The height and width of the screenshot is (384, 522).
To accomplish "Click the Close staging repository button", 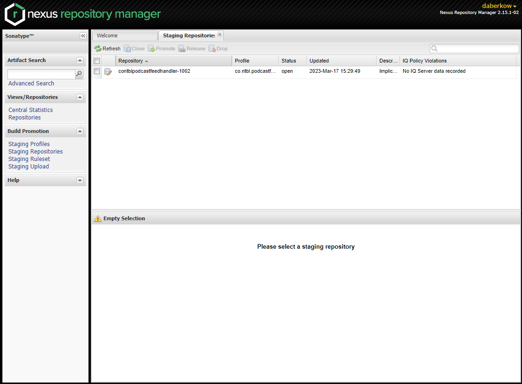I will (x=134, y=49).
